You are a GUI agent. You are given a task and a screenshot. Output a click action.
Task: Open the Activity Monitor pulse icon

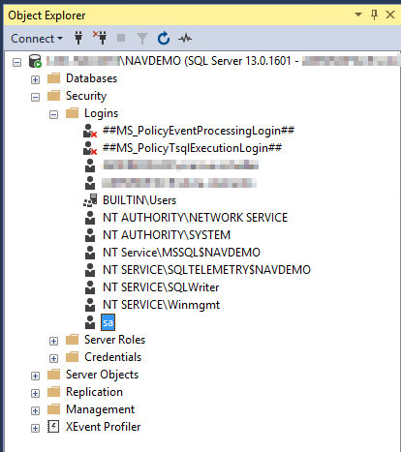(x=185, y=39)
